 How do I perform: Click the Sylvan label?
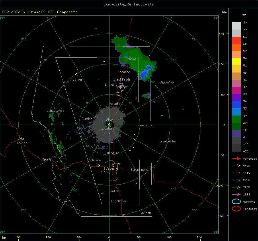(x=110, y=85)
